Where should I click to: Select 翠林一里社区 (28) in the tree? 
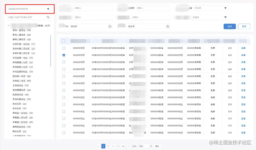pyautogui.click(x=21, y=30)
